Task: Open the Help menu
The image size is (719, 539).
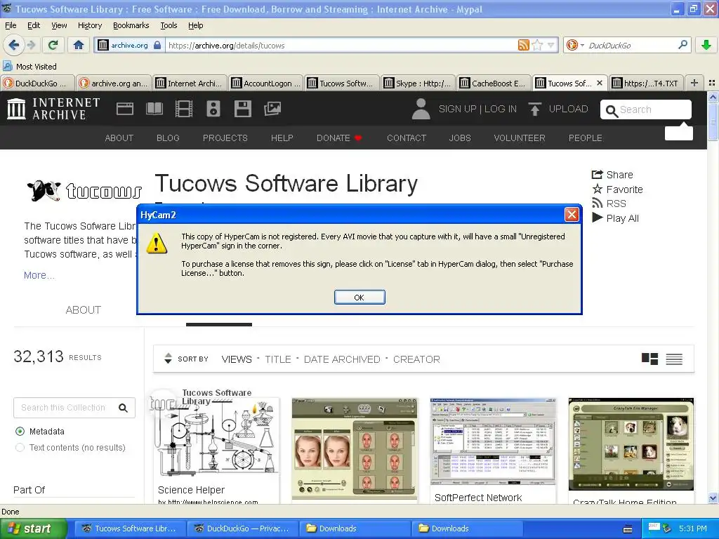Action: coord(195,25)
